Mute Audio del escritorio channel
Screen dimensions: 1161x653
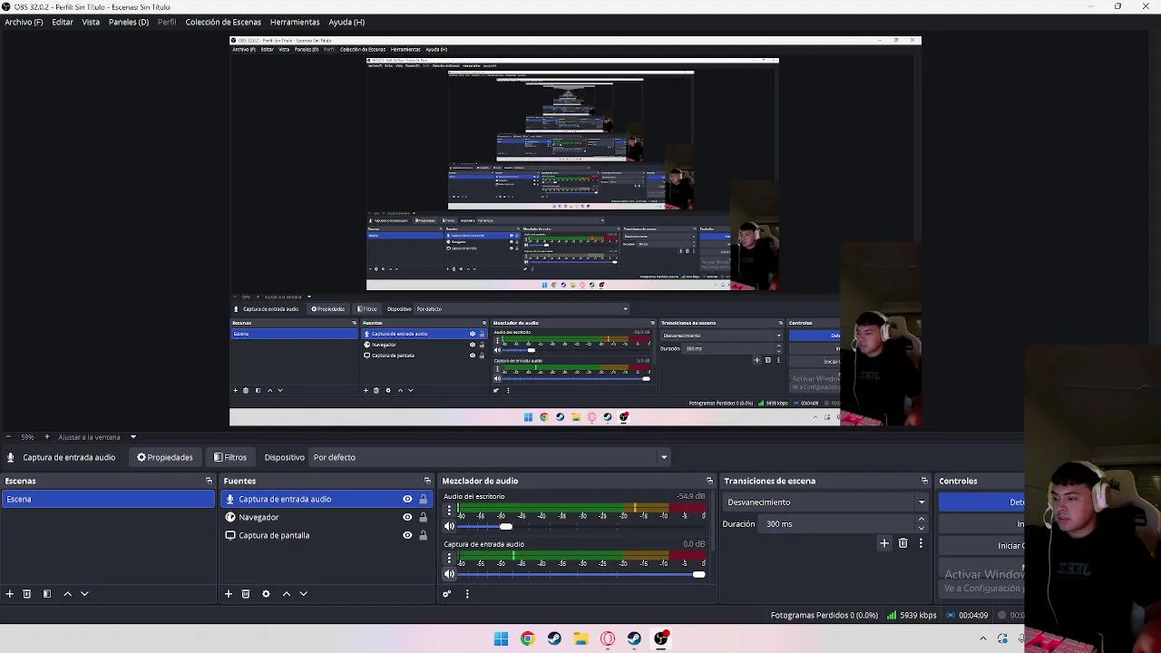(x=449, y=526)
